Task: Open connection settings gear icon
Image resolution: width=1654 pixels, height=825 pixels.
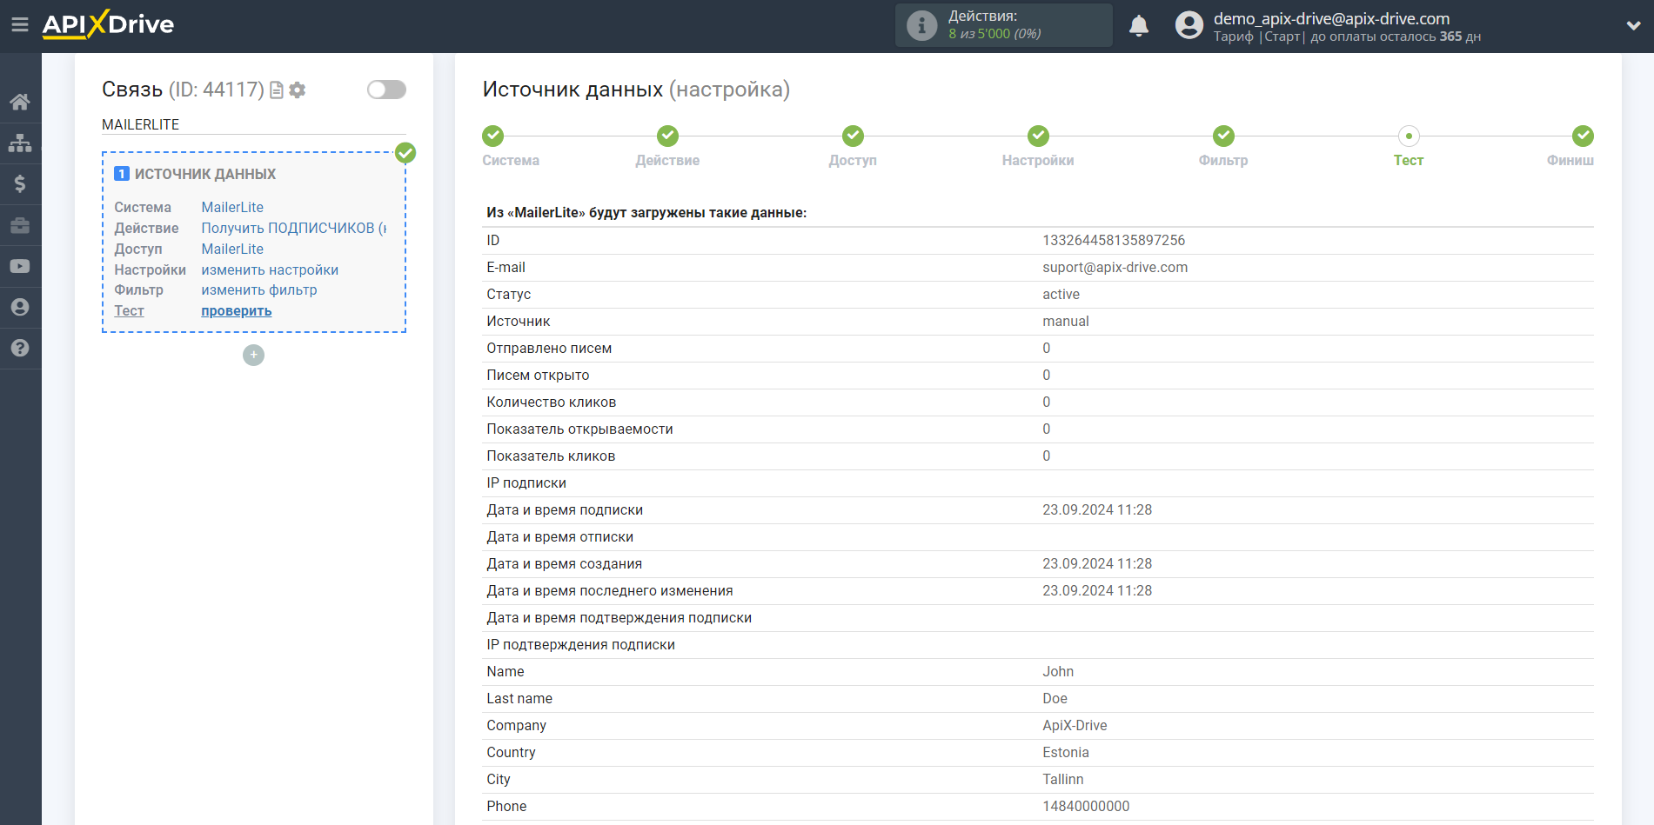Action: pos(298,90)
